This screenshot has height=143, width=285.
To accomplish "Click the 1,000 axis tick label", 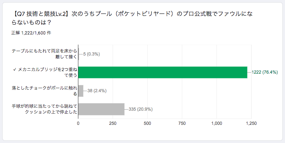I will 216,123.
